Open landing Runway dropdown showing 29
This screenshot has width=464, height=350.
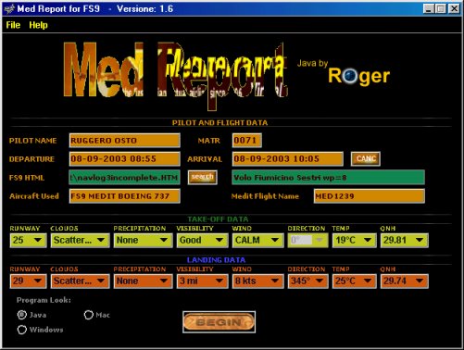coord(28,281)
